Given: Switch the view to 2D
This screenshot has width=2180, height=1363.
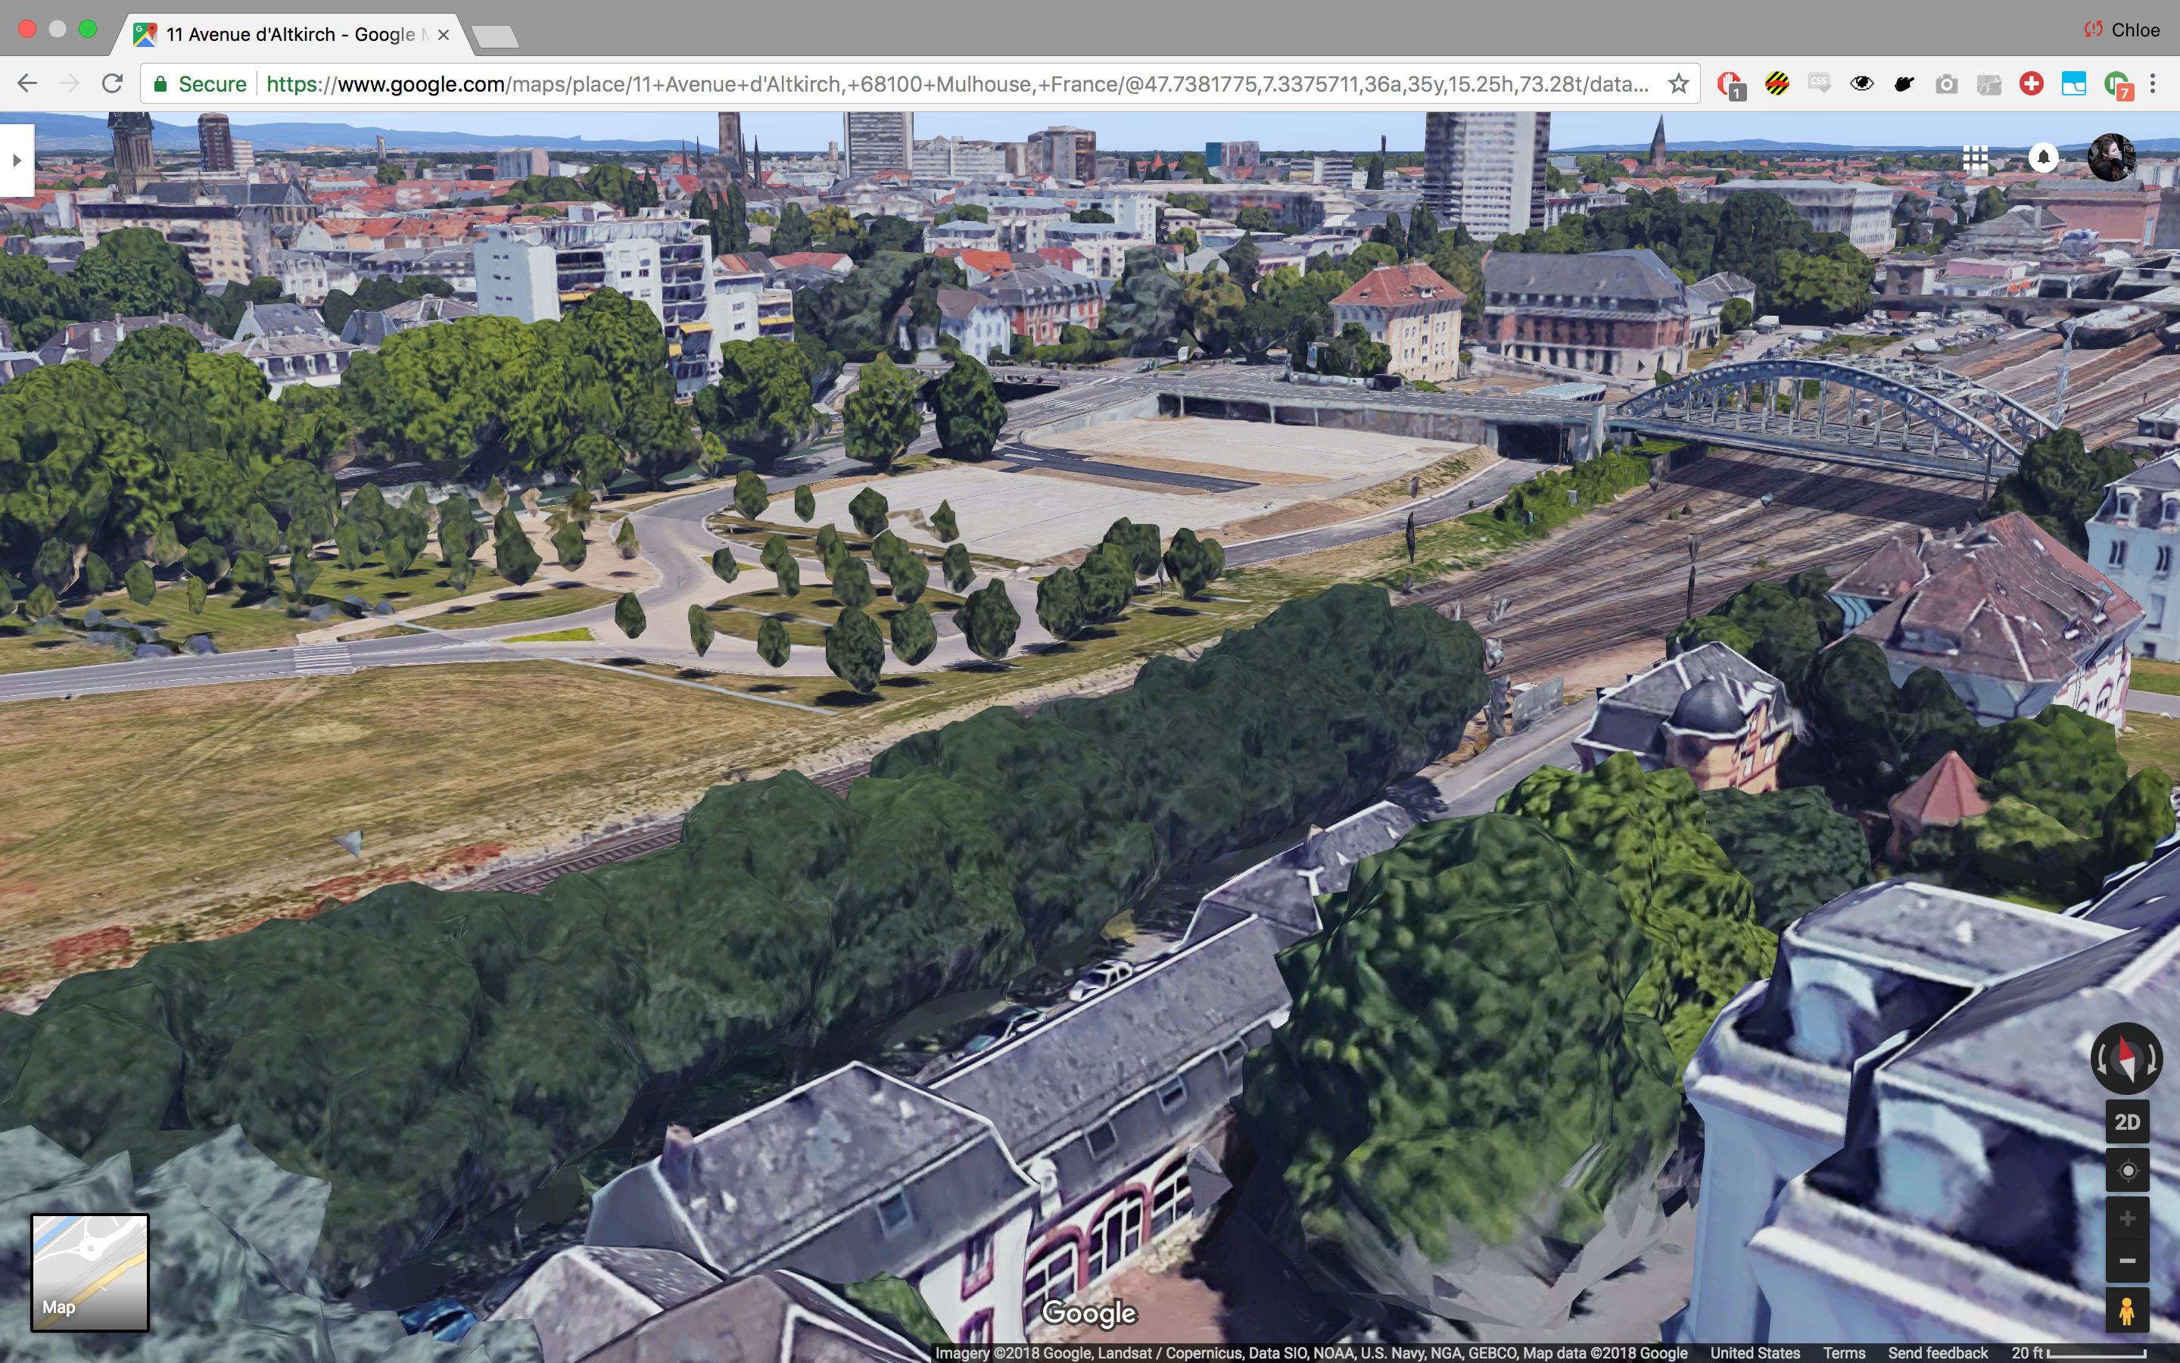Looking at the screenshot, I should pyautogui.click(x=2127, y=1122).
